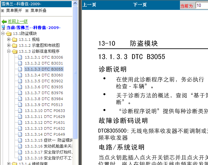Expand the 13.1.4 维修指南 folder

(9, 164)
